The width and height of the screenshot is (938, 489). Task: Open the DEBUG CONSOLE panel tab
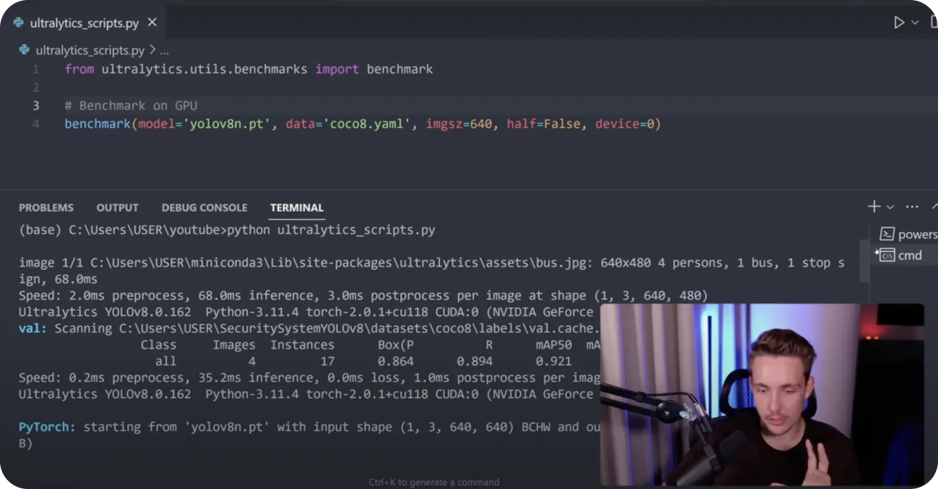[204, 208]
